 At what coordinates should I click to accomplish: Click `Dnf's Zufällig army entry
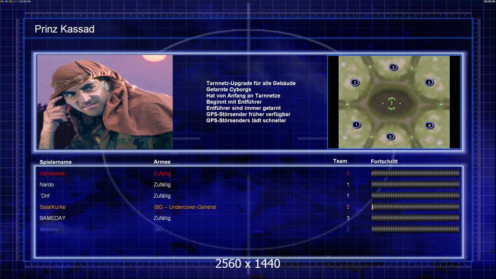point(162,196)
